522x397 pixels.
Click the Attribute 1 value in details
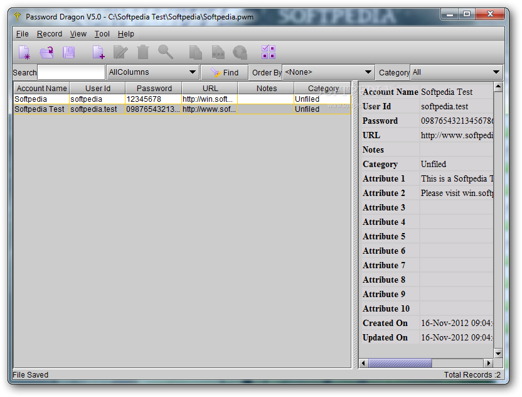click(x=457, y=178)
